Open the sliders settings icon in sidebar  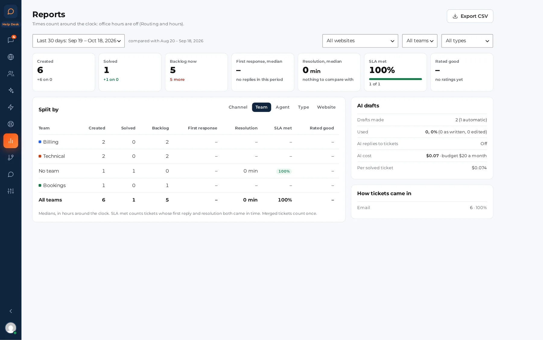click(11, 191)
